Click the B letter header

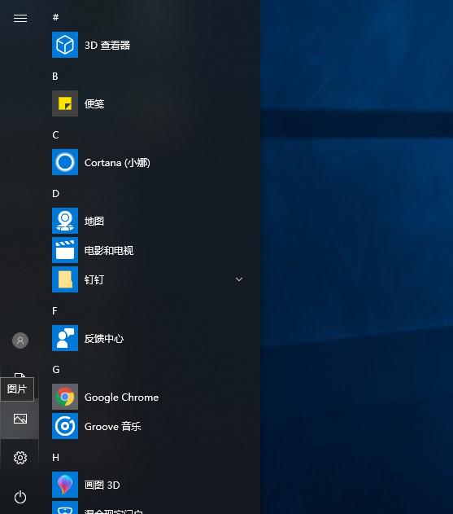pyautogui.click(x=55, y=76)
